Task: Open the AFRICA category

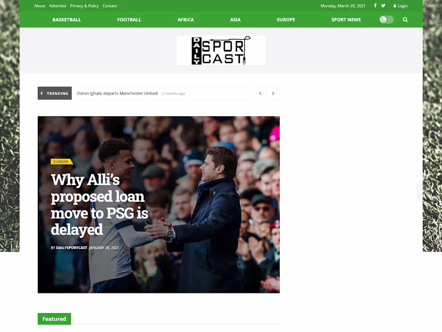Action: pos(186,19)
